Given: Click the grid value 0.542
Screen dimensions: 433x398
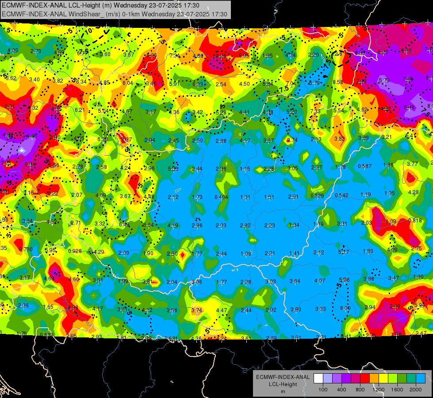Looking at the screenshot, I should [x=341, y=195].
